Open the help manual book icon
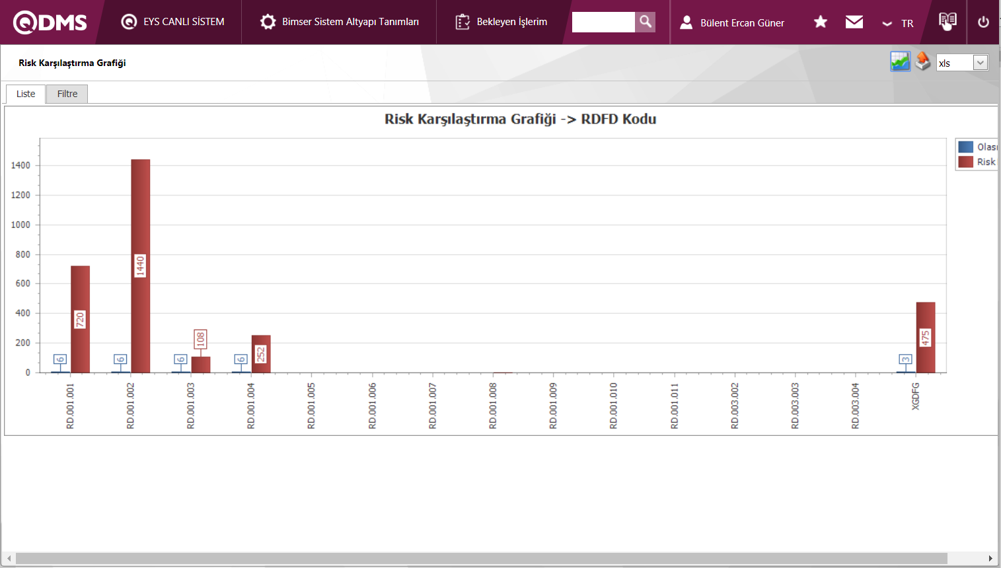Viewport: 1001px width, 568px height. point(947,21)
